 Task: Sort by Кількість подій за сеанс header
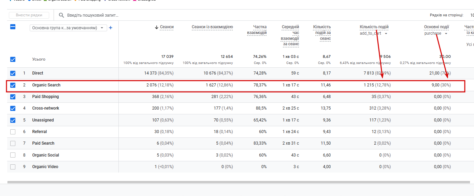pyautogui.click(x=322, y=33)
